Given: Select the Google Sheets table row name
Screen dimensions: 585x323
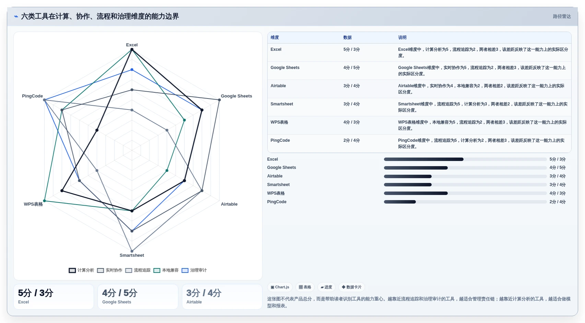Looking at the screenshot, I should click(285, 68).
